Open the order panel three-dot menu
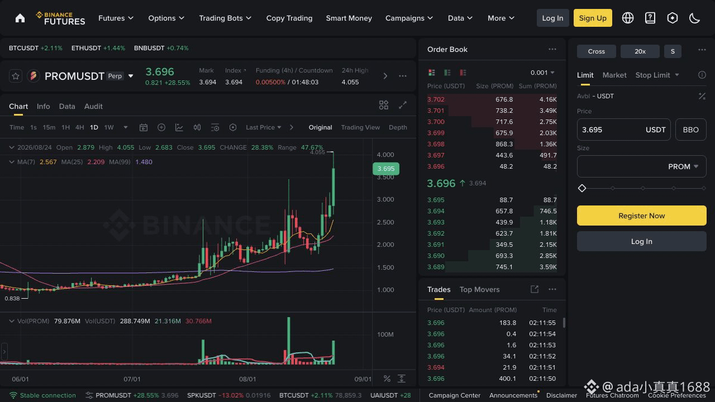This screenshot has height=402, width=715. tap(702, 50)
